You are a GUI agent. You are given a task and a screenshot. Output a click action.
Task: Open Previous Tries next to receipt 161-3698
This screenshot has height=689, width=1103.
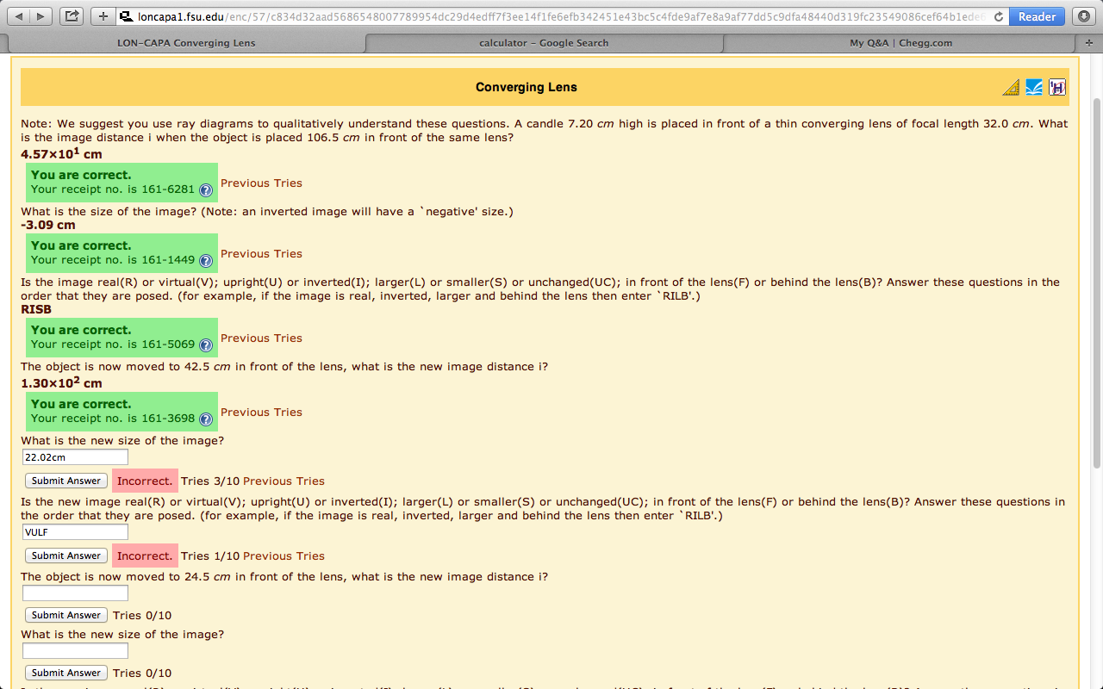coord(261,412)
